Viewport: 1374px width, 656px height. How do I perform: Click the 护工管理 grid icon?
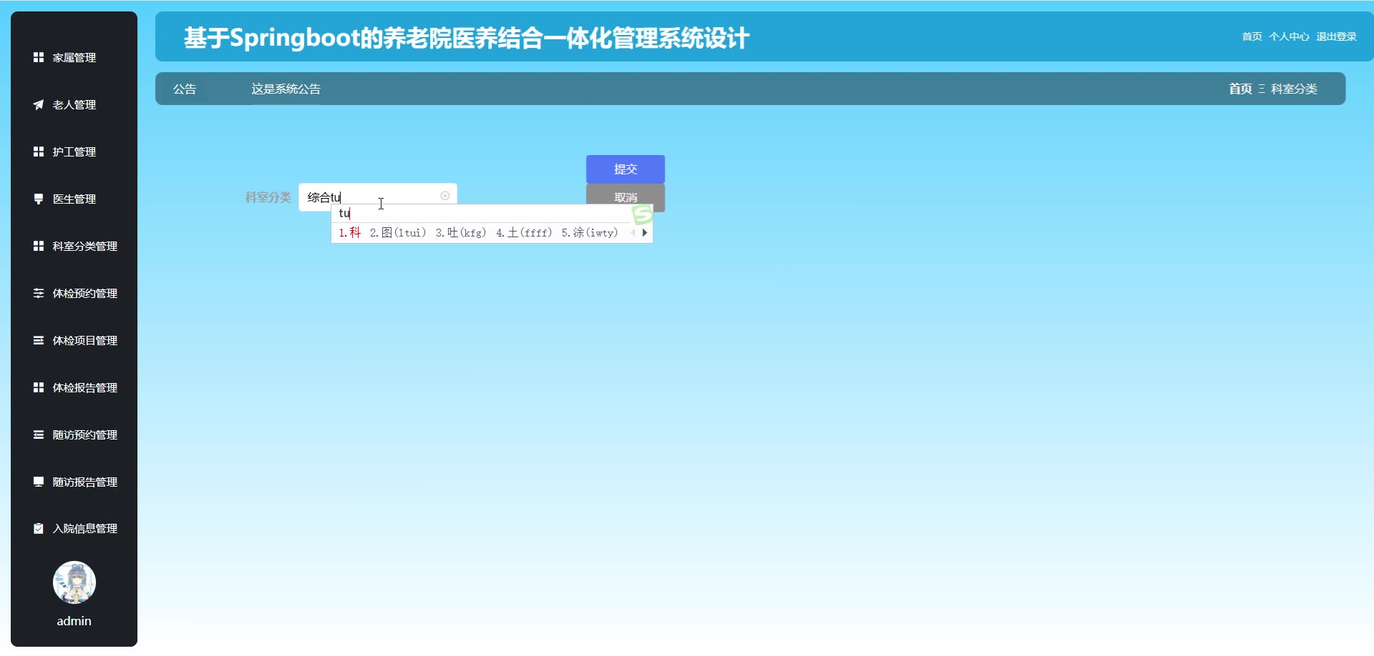(x=39, y=151)
